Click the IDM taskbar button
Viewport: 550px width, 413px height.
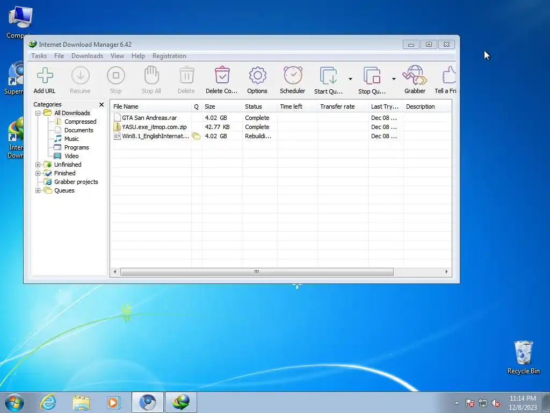click(x=181, y=402)
